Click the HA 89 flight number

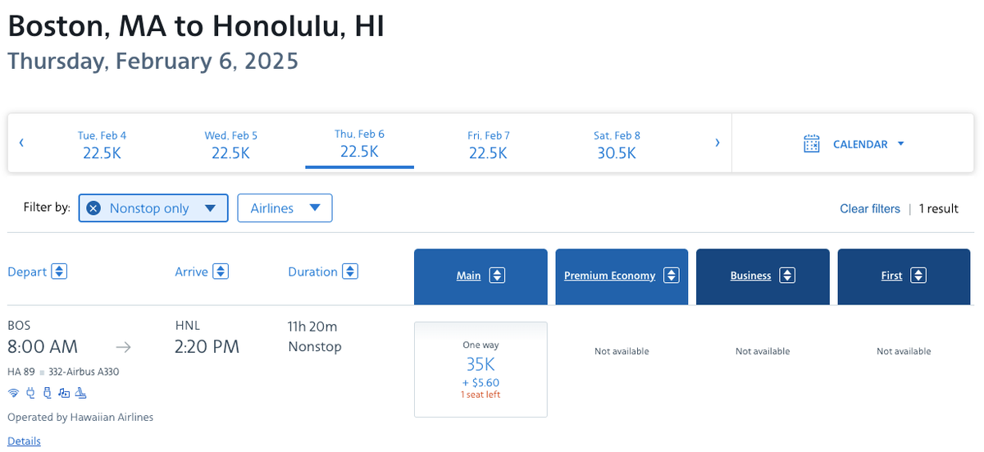(21, 372)
